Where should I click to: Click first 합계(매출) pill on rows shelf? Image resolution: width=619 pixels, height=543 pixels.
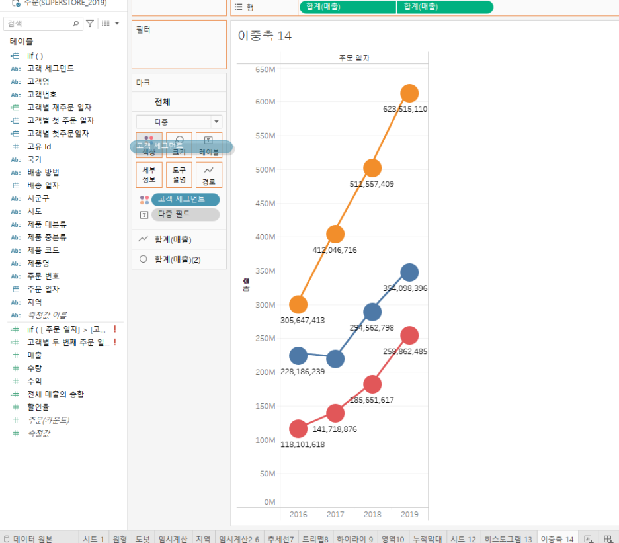[x=347, y=7]
